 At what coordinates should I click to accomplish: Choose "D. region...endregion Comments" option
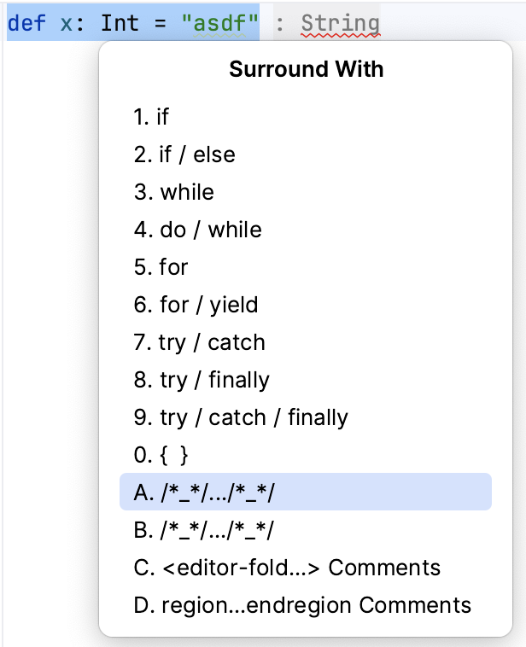click(302, 605)
